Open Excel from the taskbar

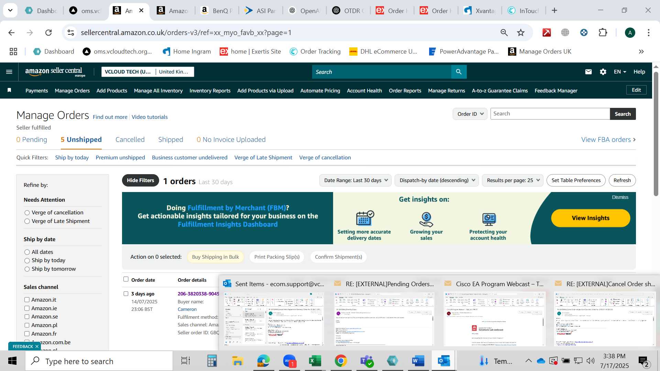click(315, 361)
